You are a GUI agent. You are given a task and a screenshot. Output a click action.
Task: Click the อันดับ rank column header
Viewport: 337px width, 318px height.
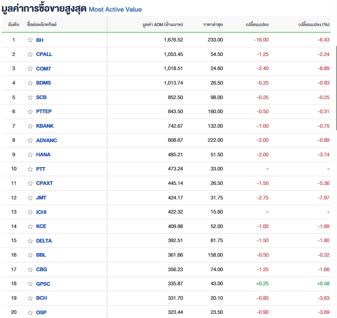tap(14, 24)
